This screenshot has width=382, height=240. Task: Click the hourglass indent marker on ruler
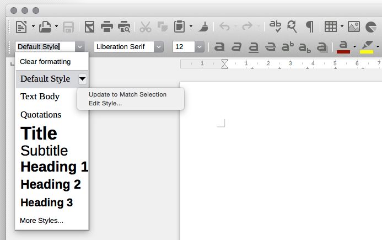(224, 64)
